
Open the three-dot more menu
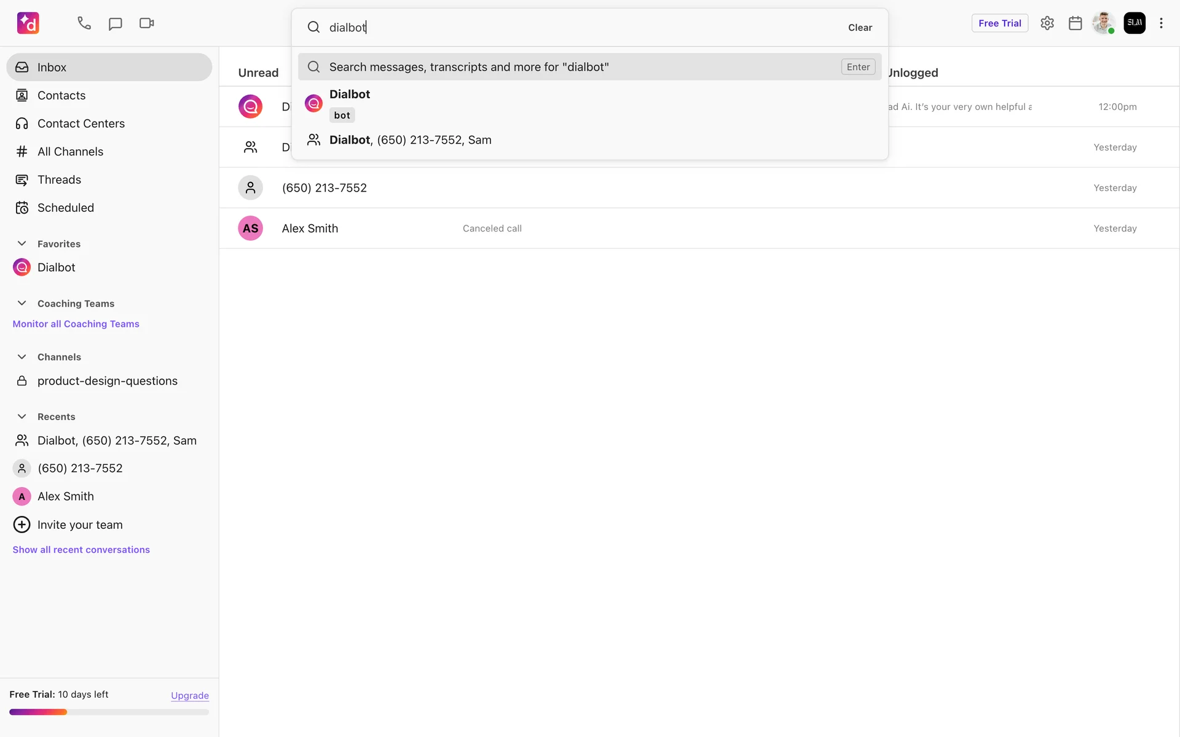tap(1161, 23)
